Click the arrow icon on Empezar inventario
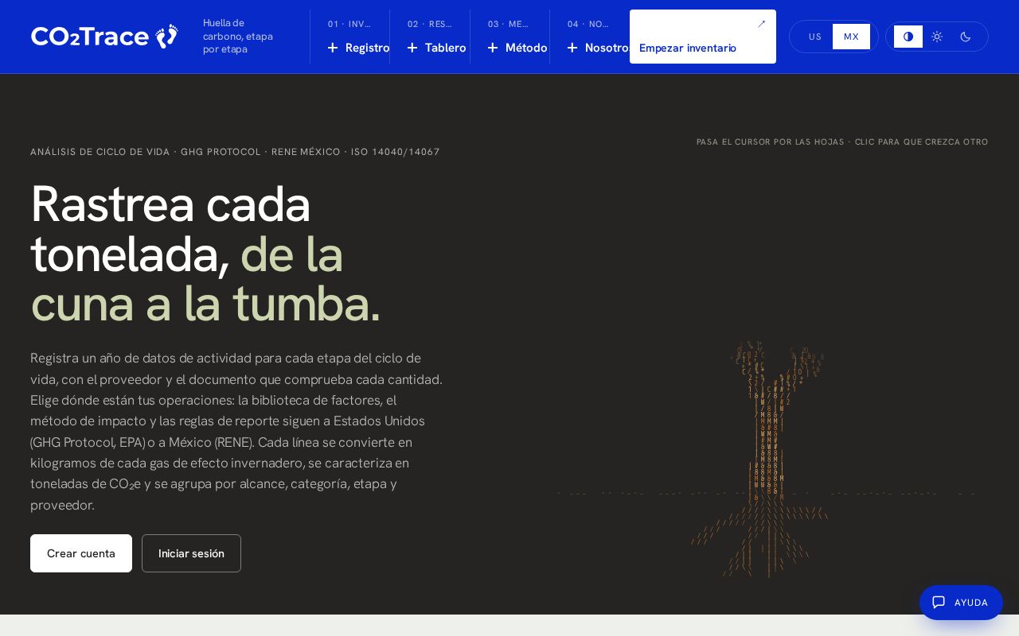Screen dimensions: 1019x636 761,24
